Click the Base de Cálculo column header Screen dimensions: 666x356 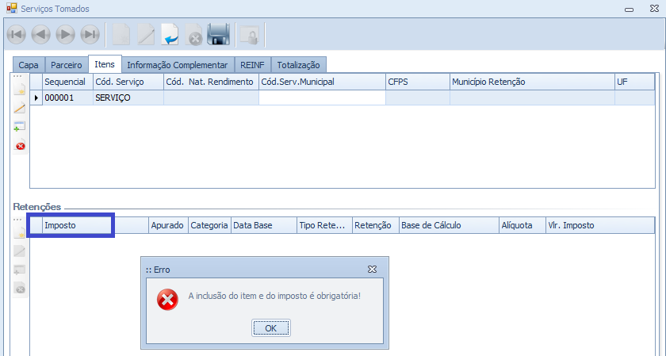point(449,225)
